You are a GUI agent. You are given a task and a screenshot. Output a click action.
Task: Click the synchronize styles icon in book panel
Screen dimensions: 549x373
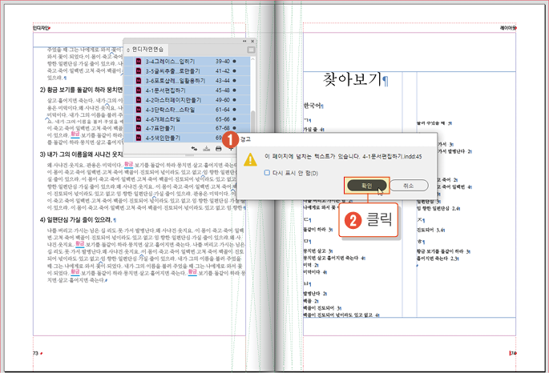coord(194,149)
